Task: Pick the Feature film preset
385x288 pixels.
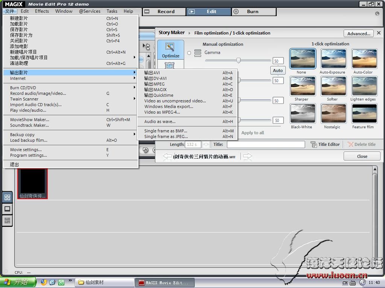Action: pos(364,113)
